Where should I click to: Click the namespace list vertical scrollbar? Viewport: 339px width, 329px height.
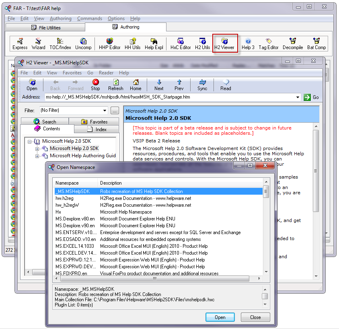266,233
